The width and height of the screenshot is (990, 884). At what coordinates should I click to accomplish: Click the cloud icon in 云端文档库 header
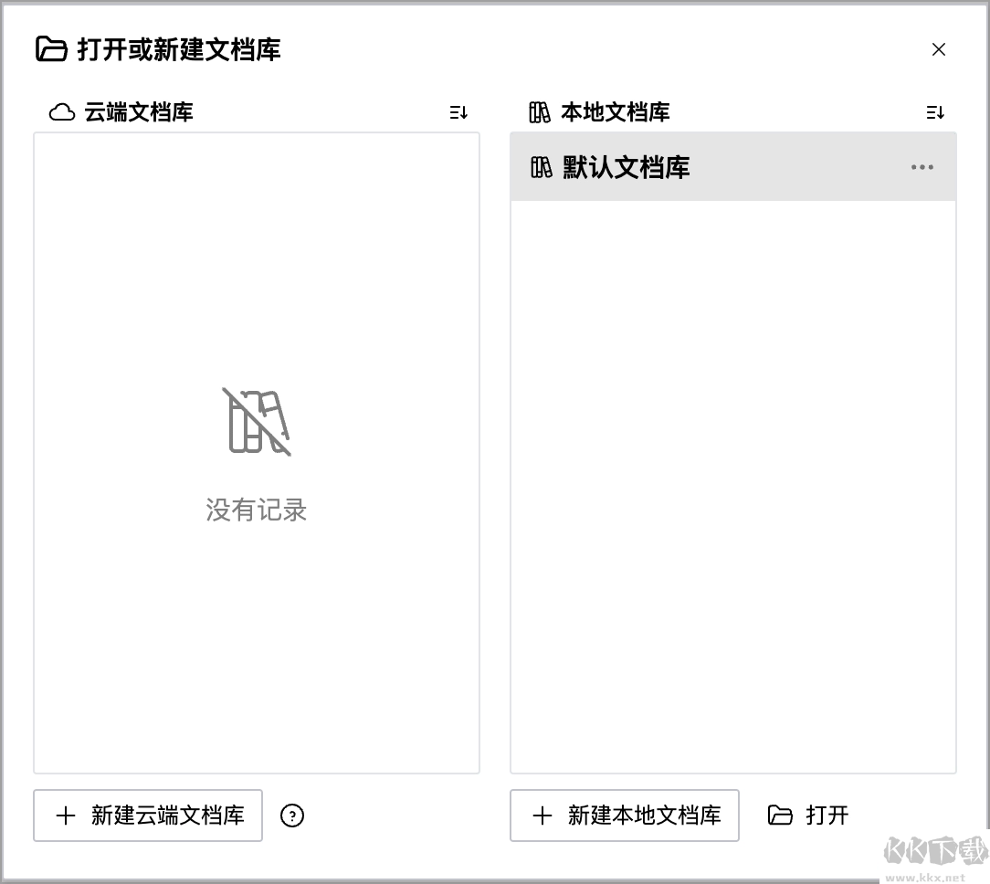[62, 112]
